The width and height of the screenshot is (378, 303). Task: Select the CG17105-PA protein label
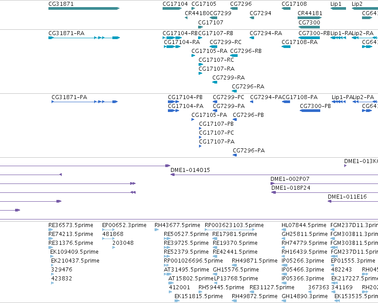(209, 115)
